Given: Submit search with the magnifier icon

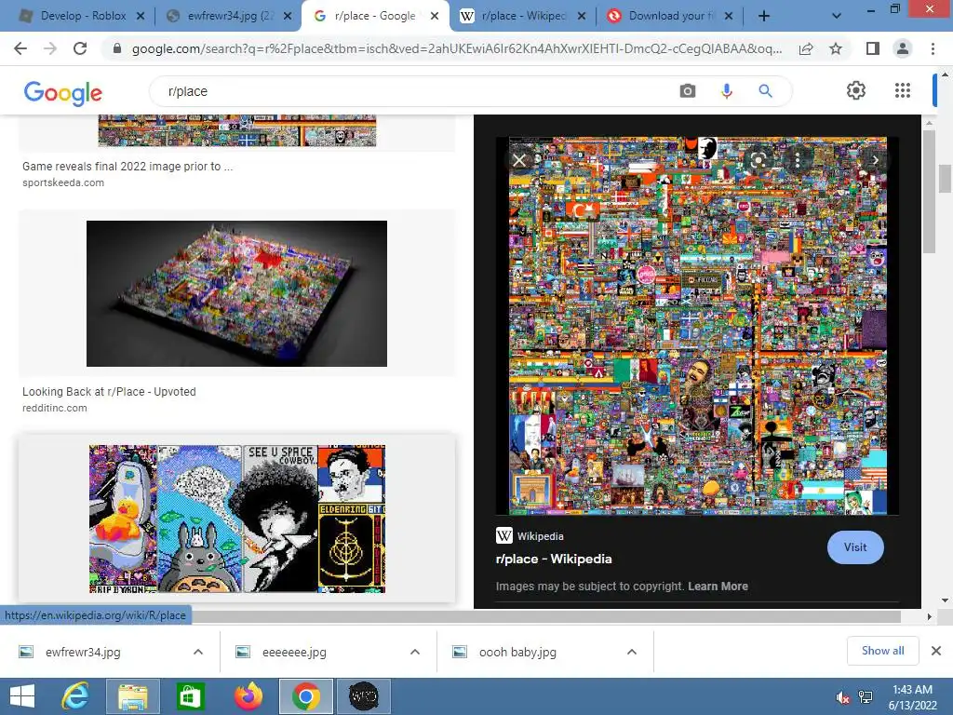Looking at the screenshot, I should tap(765, 91).
